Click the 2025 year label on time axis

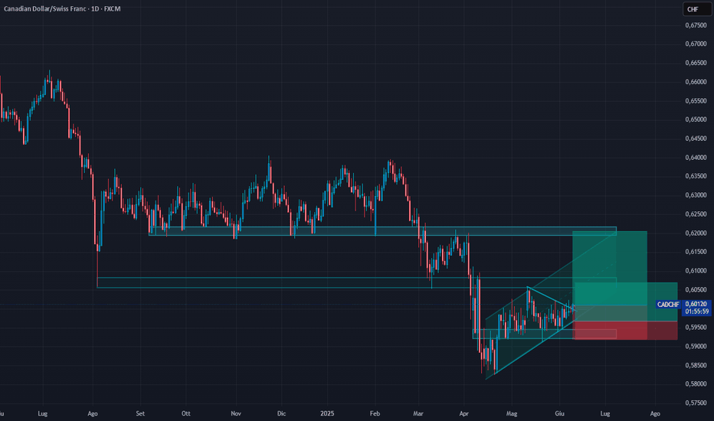point(327,413)
